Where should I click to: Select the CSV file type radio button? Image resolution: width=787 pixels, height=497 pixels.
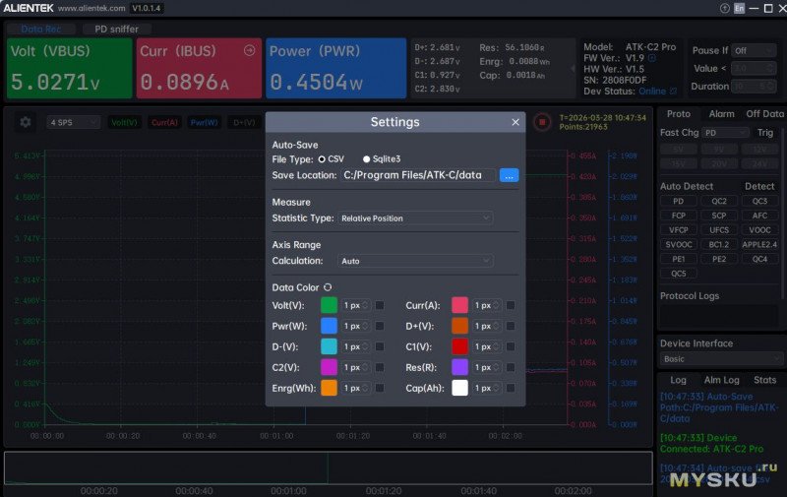[x=322, y=158]
